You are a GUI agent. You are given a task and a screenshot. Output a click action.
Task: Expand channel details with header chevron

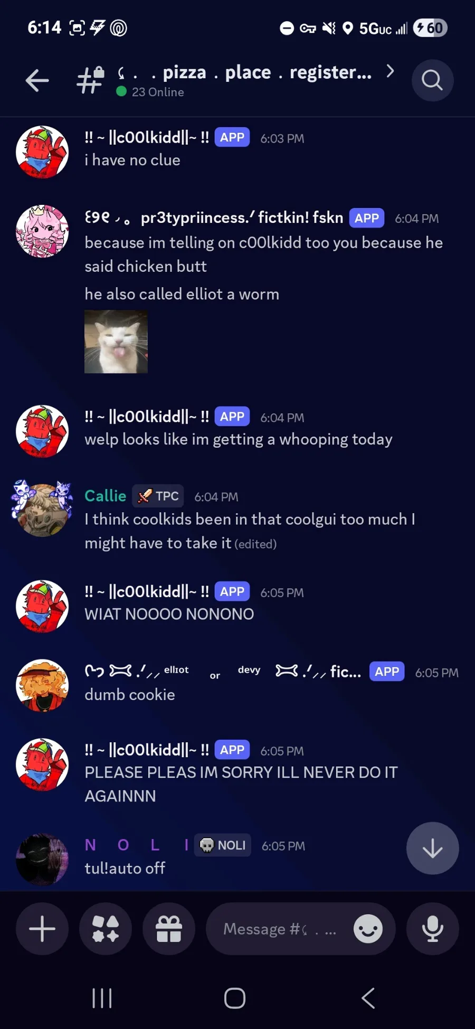tap(390, 71)
